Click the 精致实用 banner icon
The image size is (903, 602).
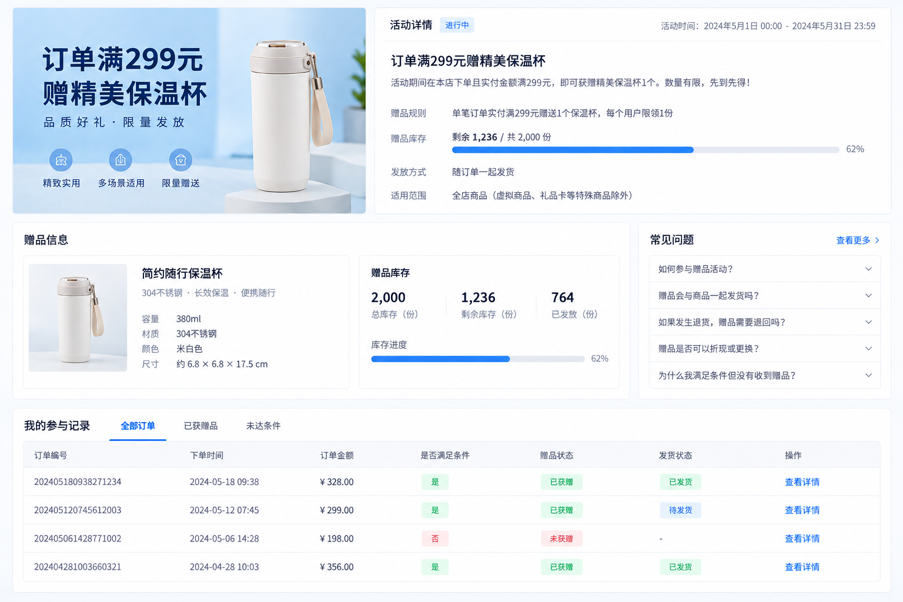[x=61, y=160]
